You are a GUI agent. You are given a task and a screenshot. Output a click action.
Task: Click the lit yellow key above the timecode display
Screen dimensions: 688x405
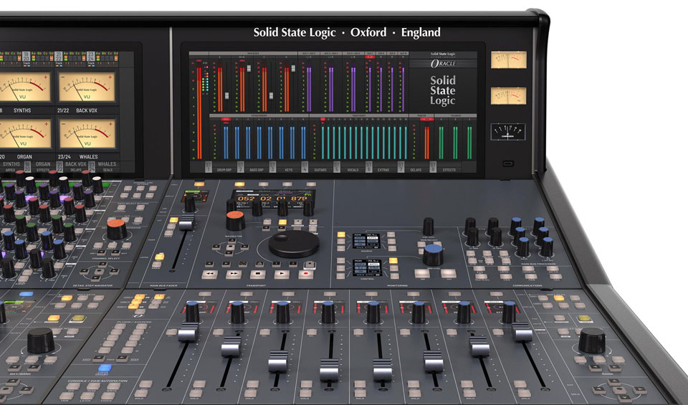(239, 185)
